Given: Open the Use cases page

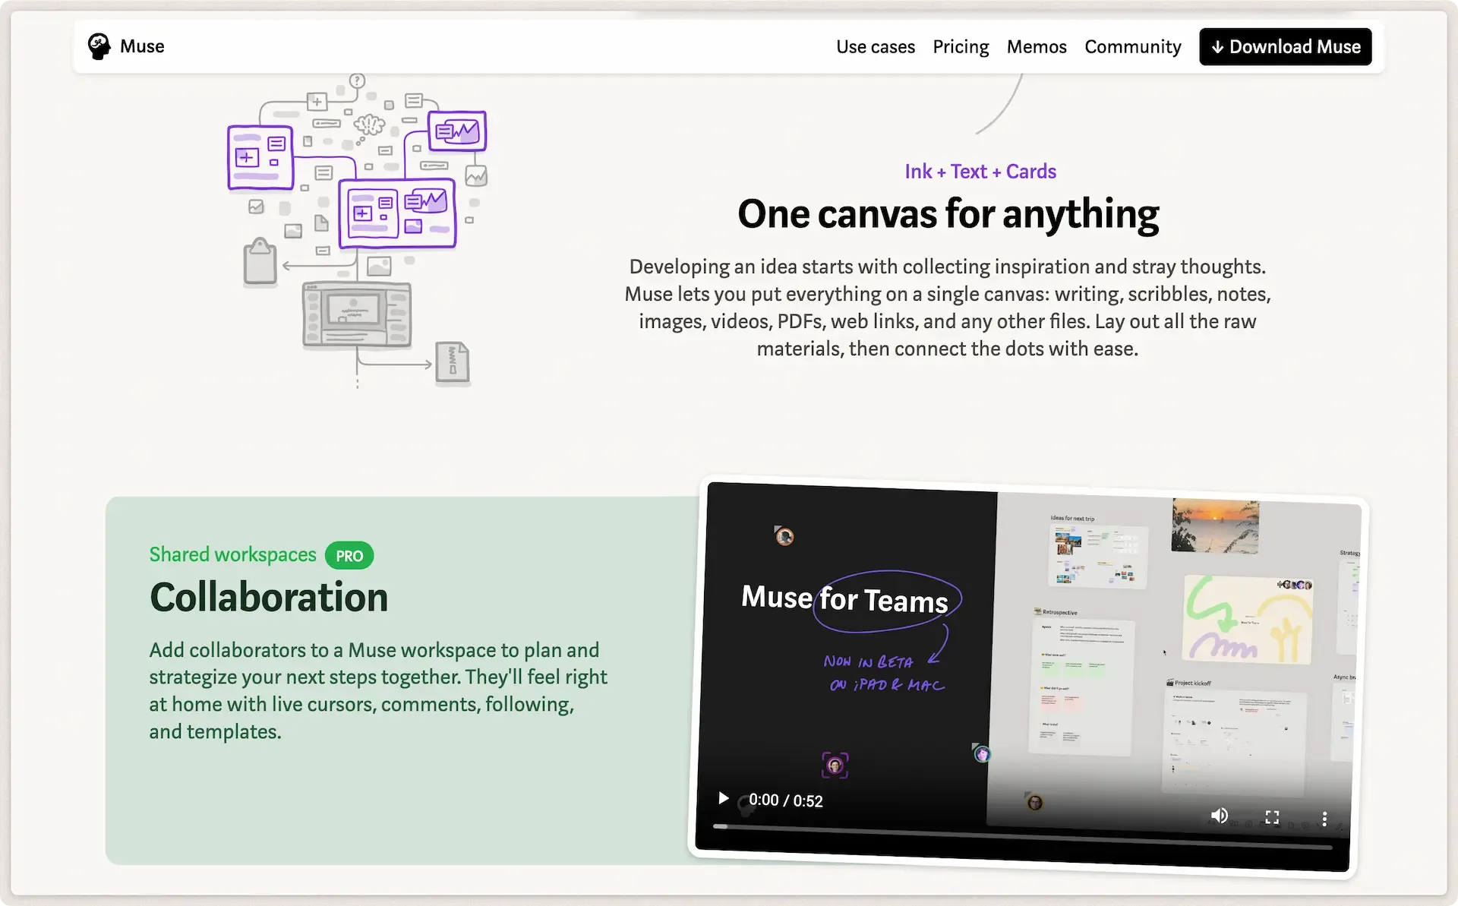Looking at the screenshot, I should point(875,46).
